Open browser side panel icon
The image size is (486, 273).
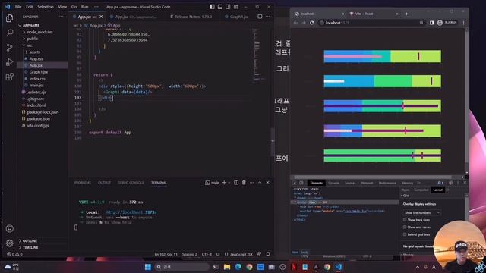pos(431,23)
